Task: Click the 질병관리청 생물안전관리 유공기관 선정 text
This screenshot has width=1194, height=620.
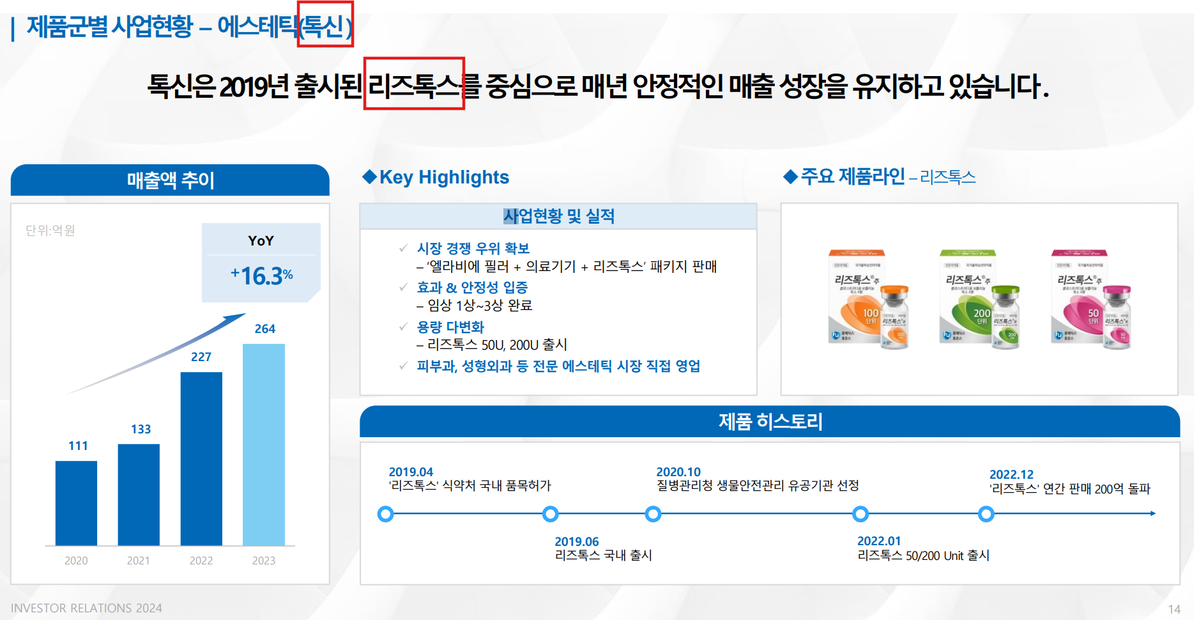Action: (x=758, y=486)
